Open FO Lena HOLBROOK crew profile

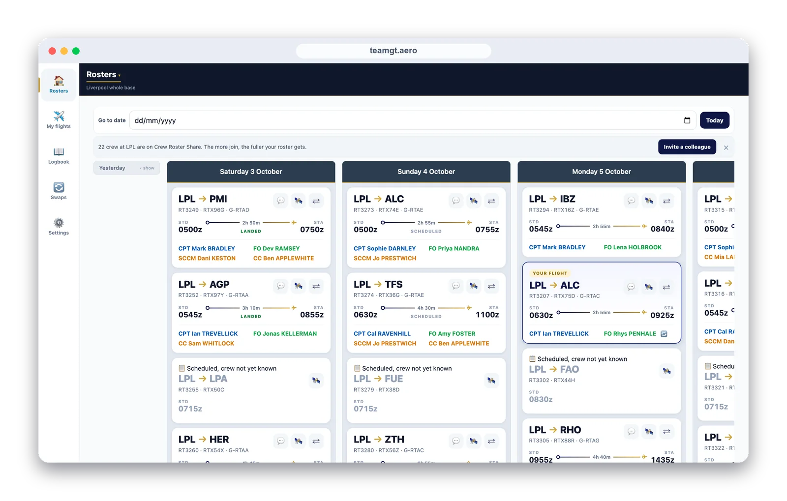[633, 247]
